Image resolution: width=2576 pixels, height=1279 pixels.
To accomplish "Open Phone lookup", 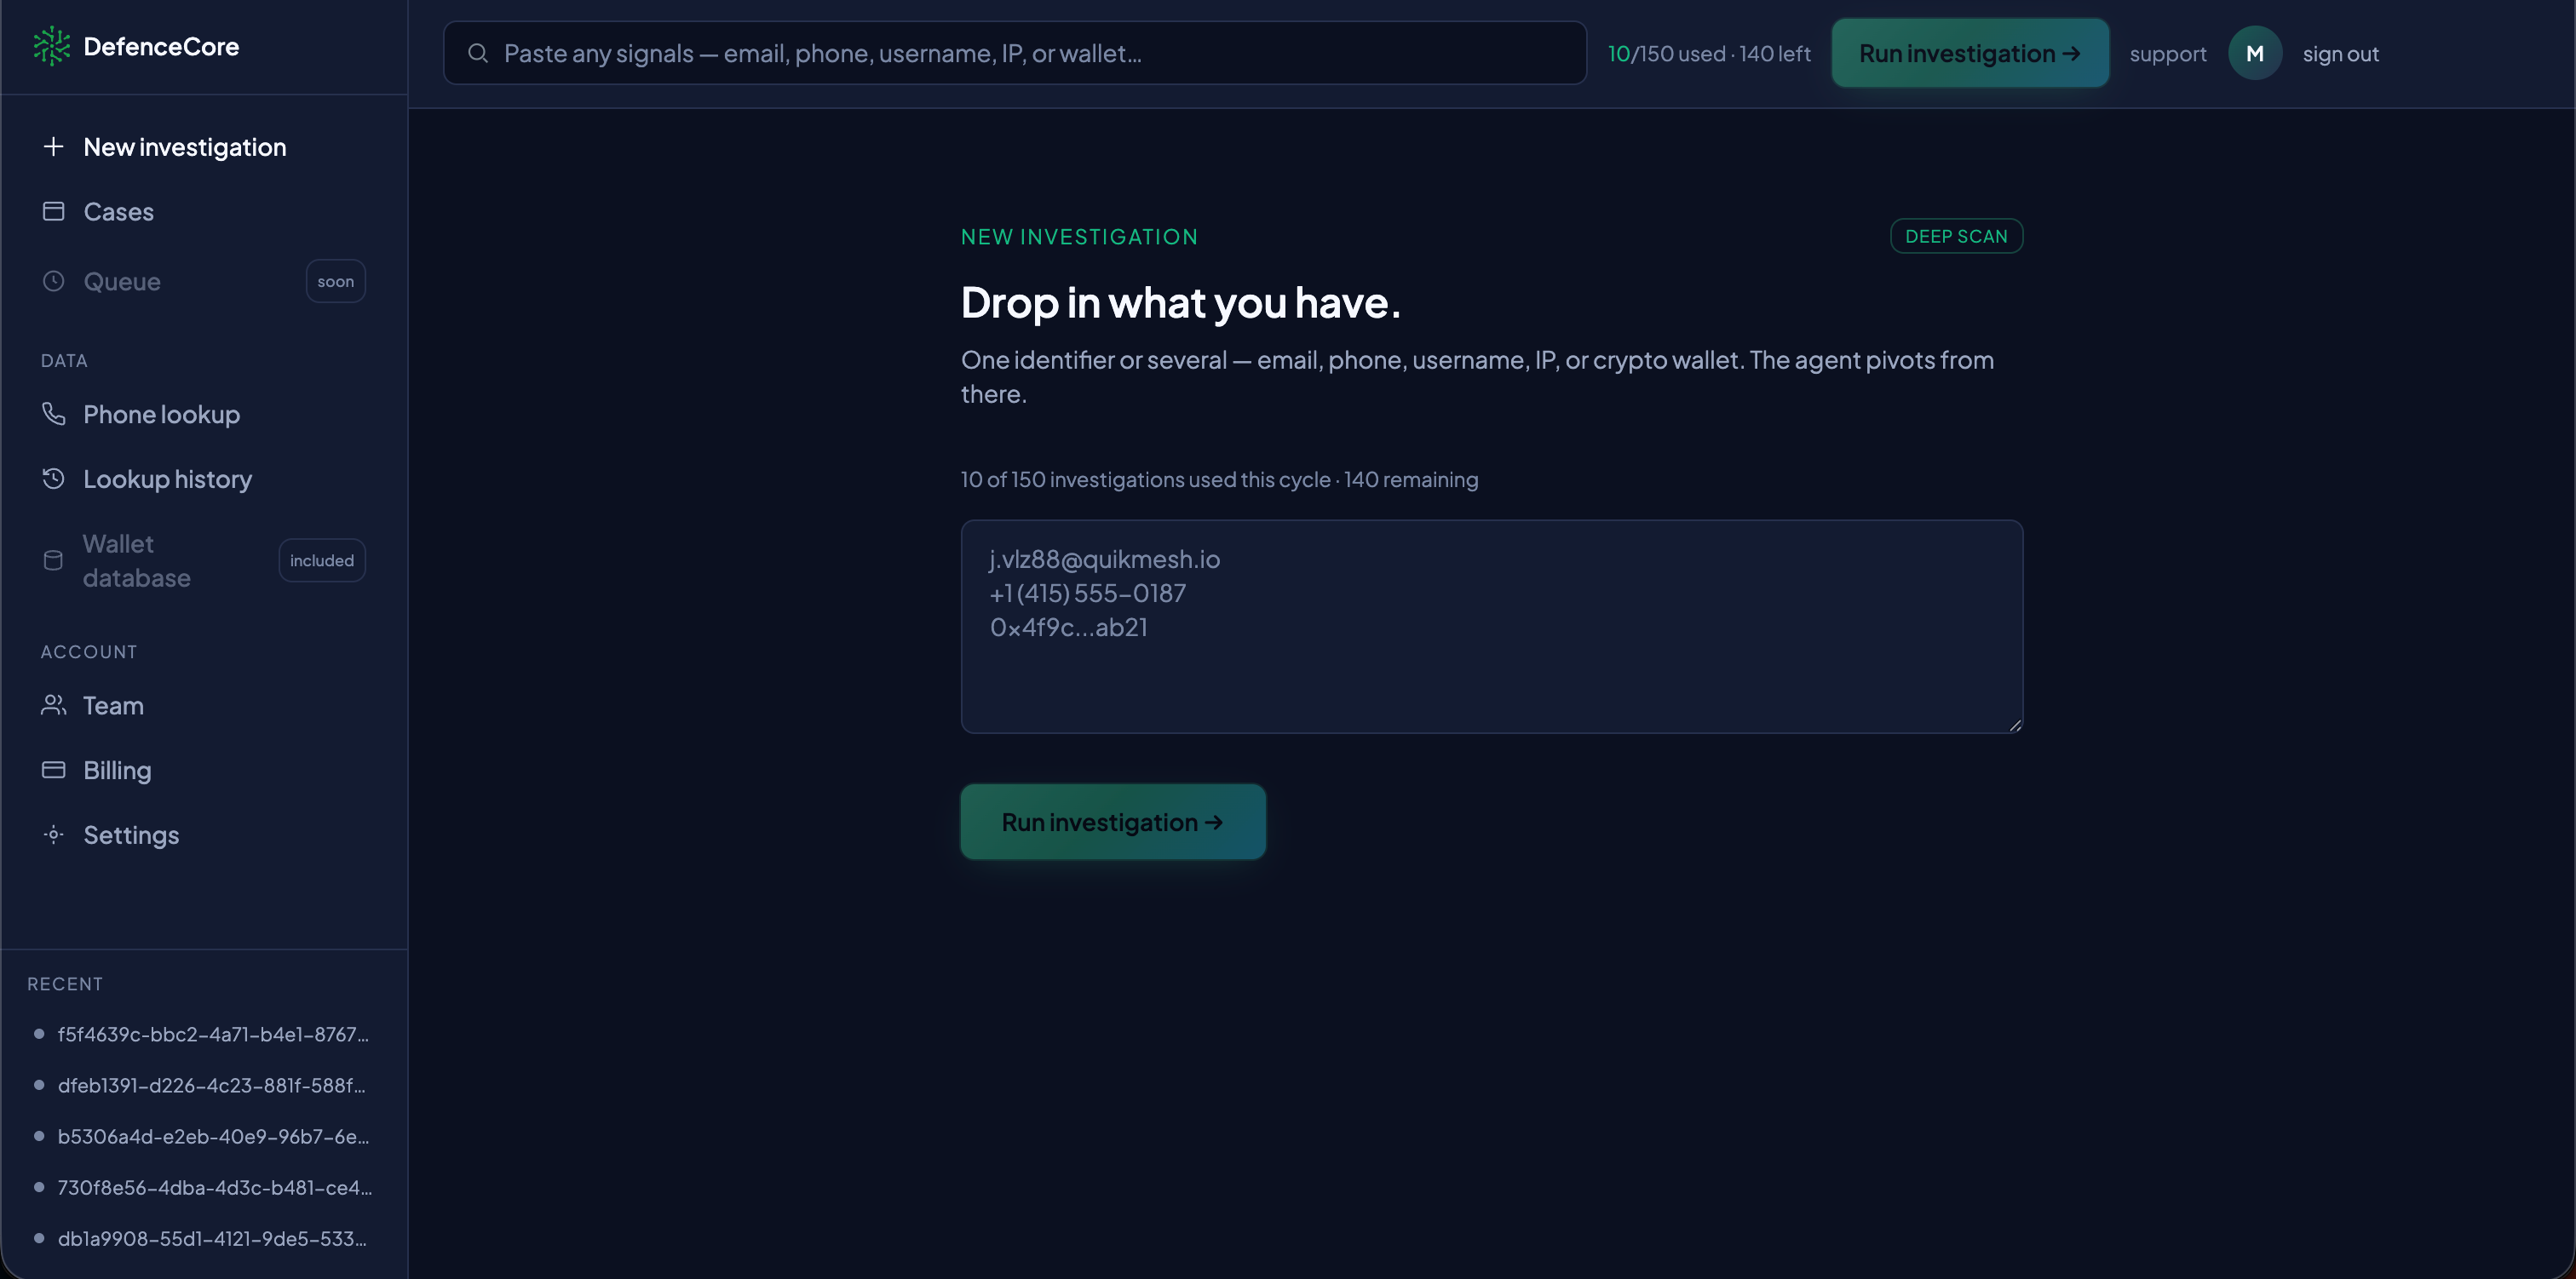I will coord(203,414).
